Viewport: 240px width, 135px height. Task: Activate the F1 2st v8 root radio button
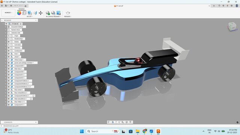click(x=21, y=24)
